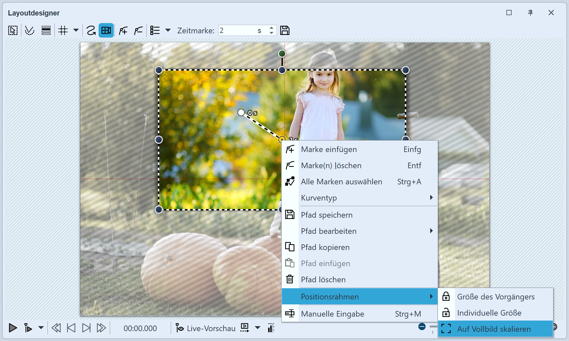Toggle the camera pan mode button
This screenshot has width=569, height=341.
(x=106, y=31)
